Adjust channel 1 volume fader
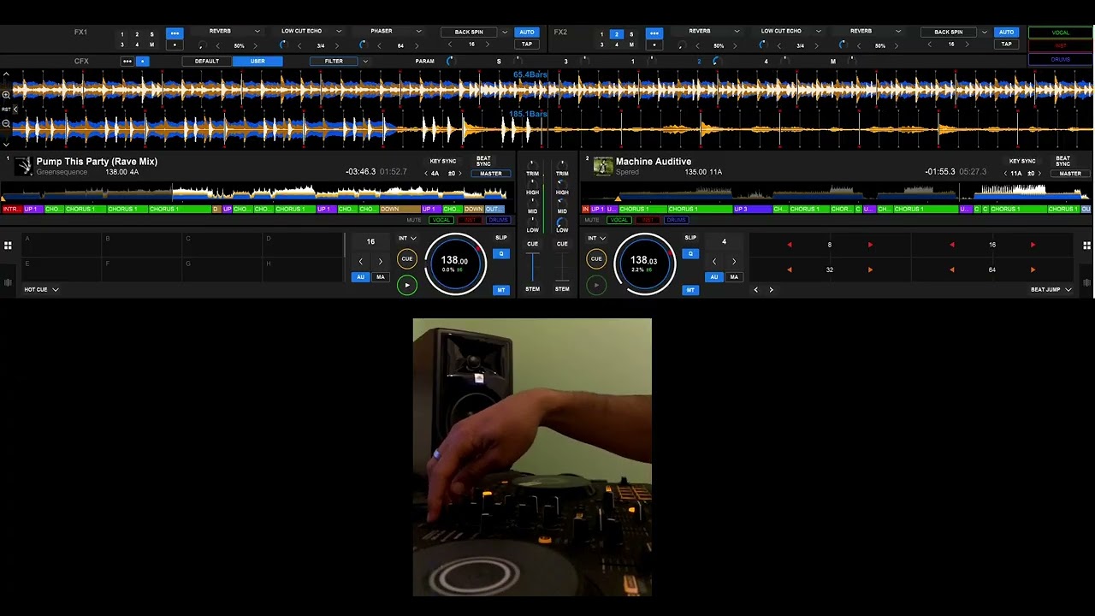 (533, 266)
